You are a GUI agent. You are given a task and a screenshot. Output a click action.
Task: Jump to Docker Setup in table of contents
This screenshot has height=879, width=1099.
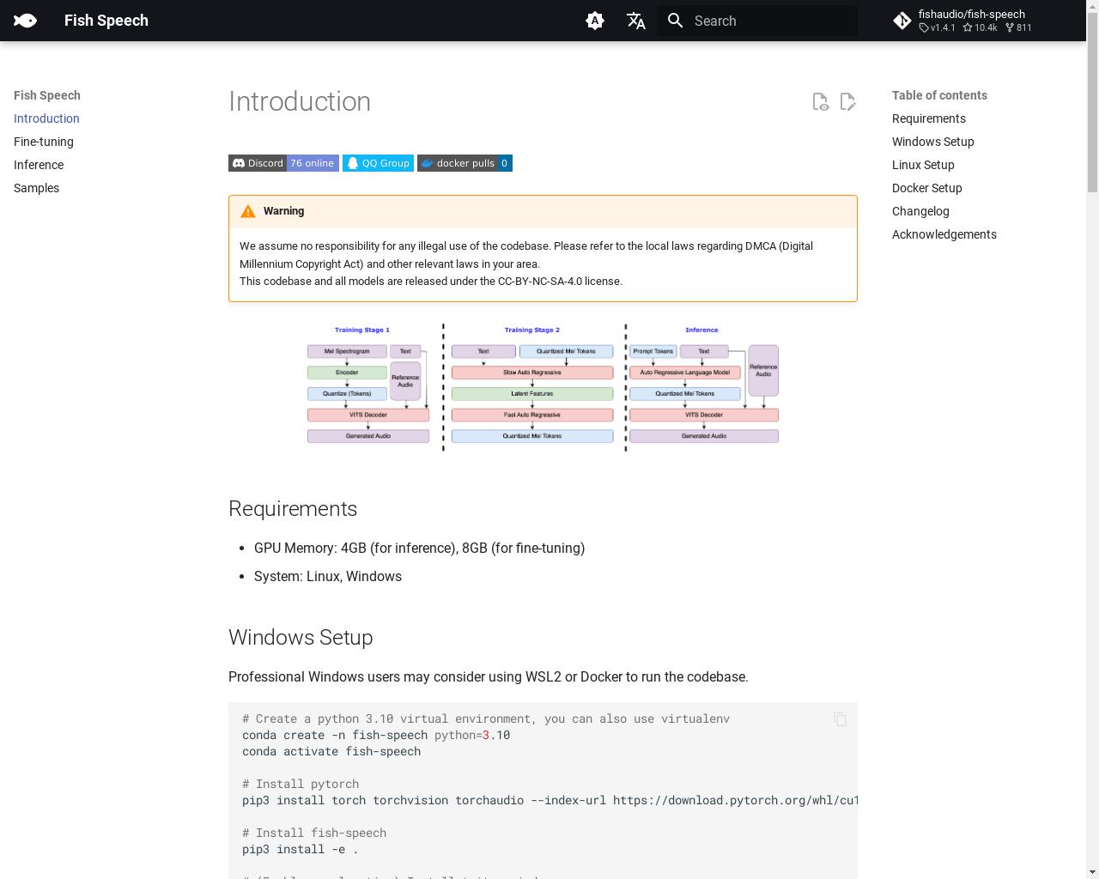(927, 188)
